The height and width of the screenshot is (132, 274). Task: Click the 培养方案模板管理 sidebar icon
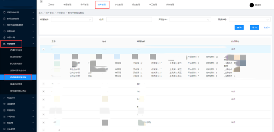point(4,25)
